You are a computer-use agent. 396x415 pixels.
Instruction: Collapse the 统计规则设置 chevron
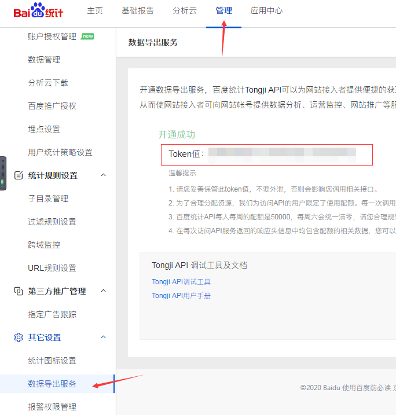click(x=104, y=175)
